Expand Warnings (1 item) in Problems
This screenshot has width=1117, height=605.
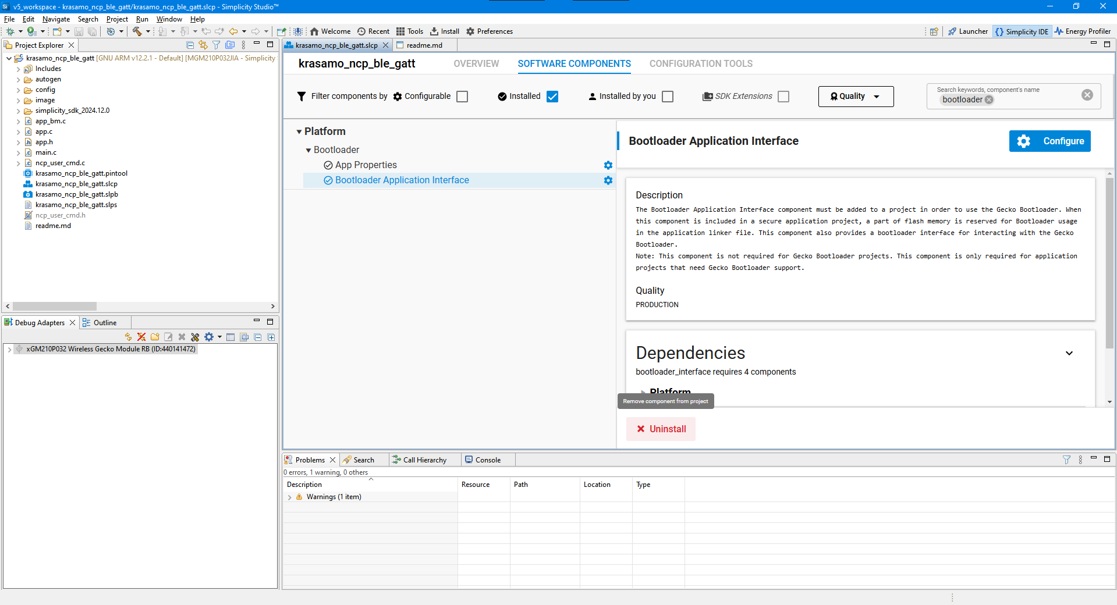(x=290, y=497)
